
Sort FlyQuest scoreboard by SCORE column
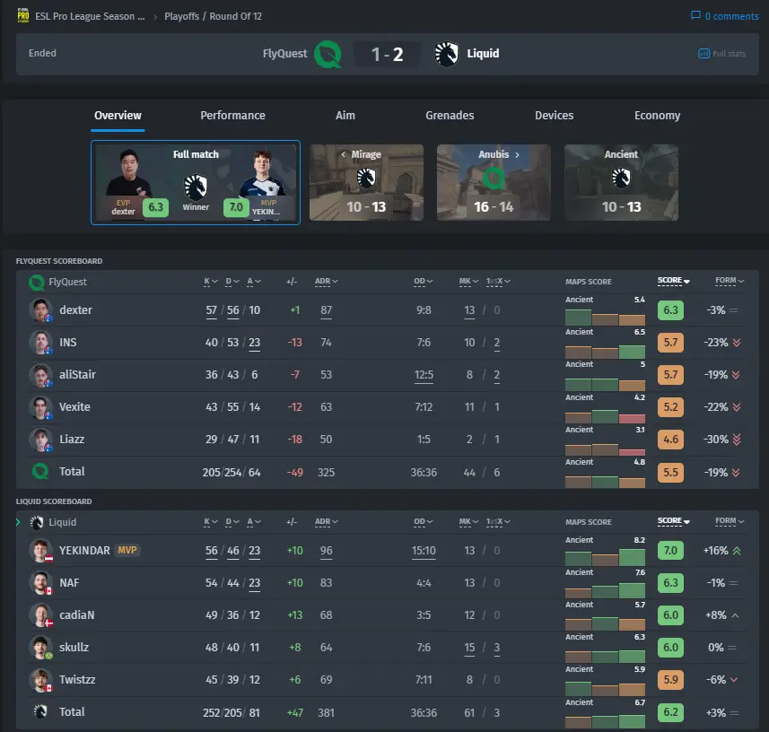point(673,281)
